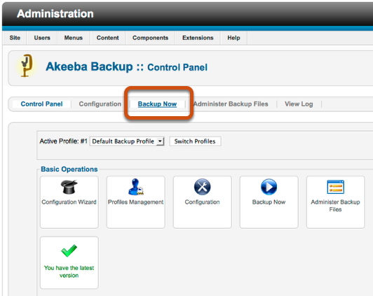Screen dimensions: 373x296
Task: Open the Extensions menu
Action: coord(198,38)
